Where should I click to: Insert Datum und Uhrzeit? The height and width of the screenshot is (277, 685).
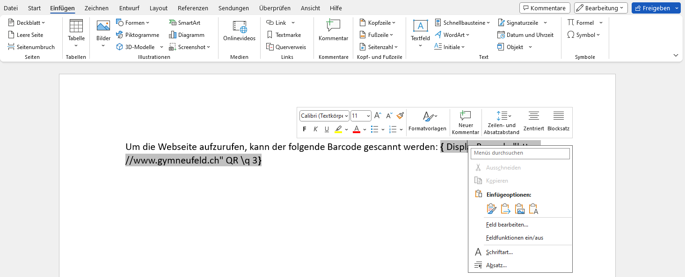pos(525,35)
